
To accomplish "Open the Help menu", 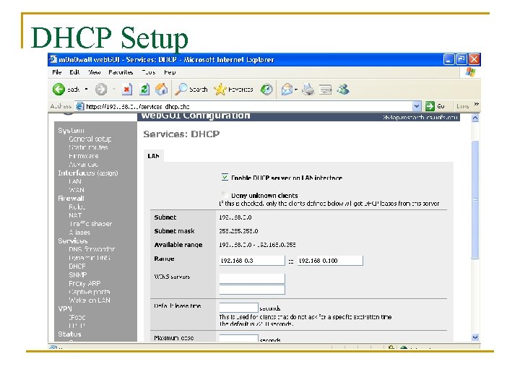I will [170, 72].
